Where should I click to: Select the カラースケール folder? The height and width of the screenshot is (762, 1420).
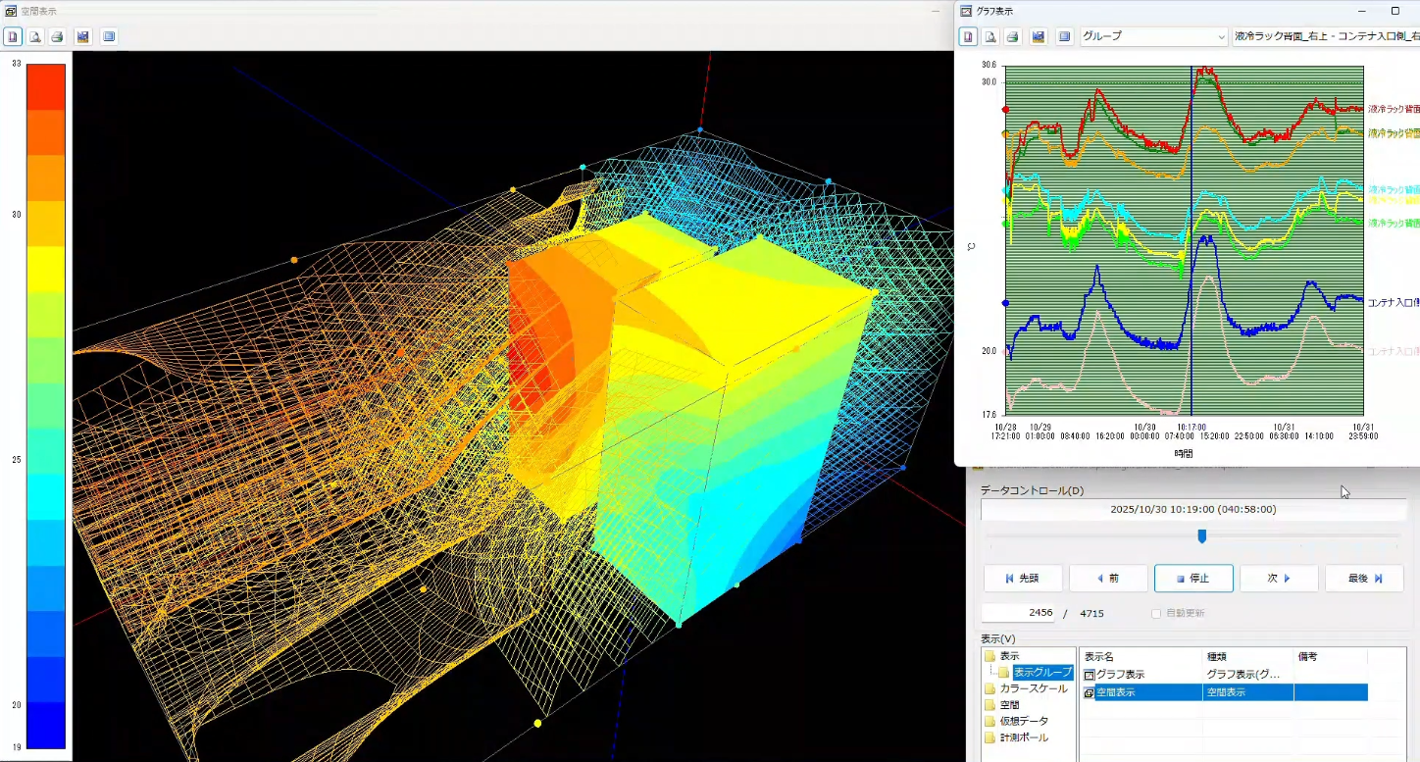point(1033,688)
